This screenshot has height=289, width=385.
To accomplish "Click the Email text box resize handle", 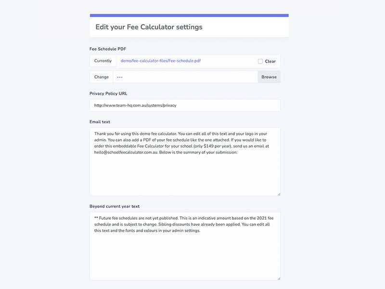I will [279, 194].
